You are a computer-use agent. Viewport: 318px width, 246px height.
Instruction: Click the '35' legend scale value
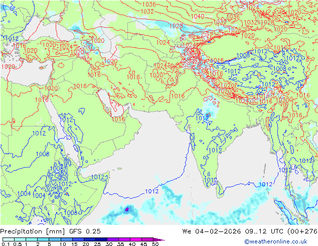pyautogui.click(x=120, y=244)
